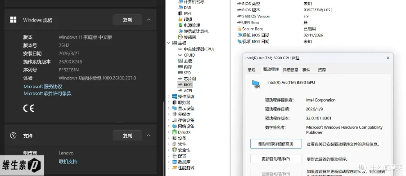The image size is (406, 176).
Task: Select the 中央处理器(CPU) tree icon
Action: [x=180, y=49]
